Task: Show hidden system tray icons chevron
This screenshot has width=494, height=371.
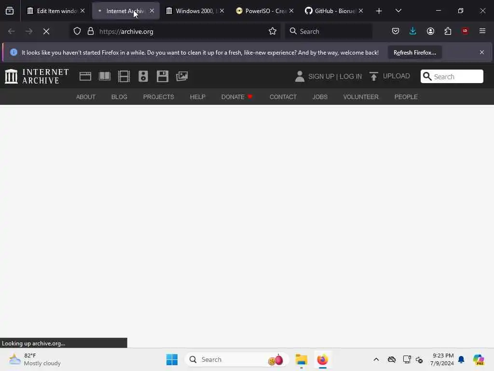Action: click(x=376, y=359)
